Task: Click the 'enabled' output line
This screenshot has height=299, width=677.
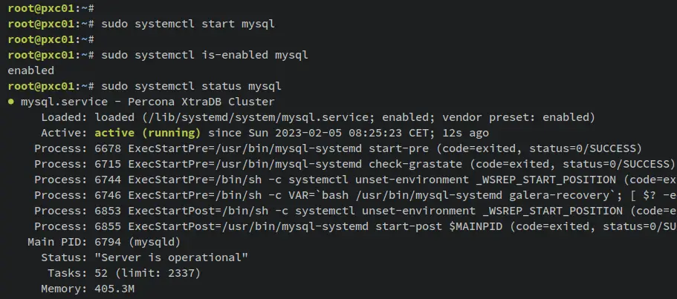Action: click(x=31, y=70)
